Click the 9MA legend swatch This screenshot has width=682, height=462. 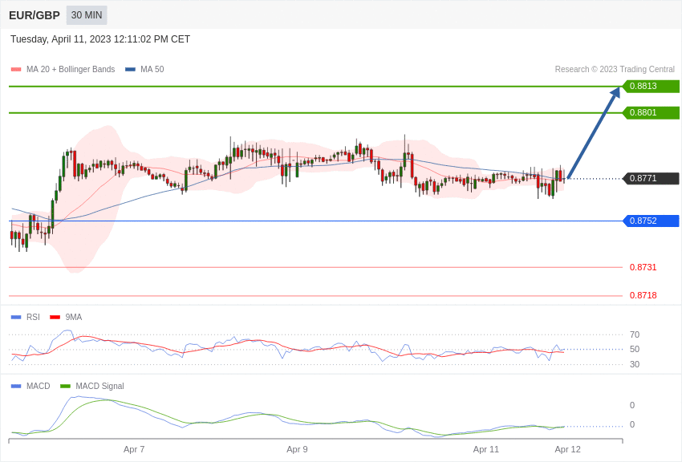(55, 318)
